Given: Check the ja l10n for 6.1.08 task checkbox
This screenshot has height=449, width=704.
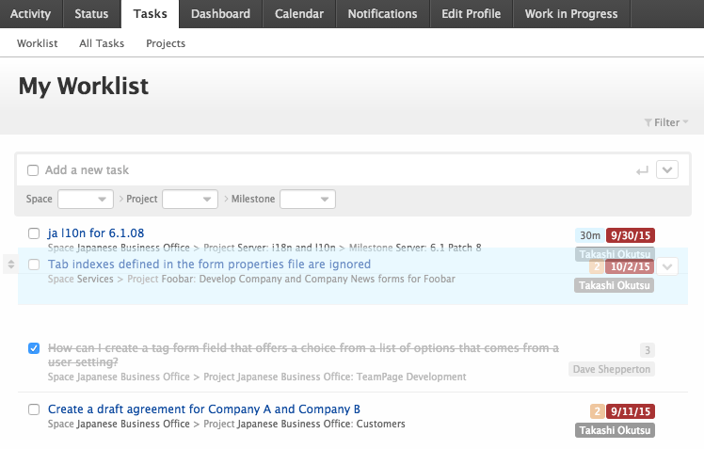Looking at the screenshot, I should click(x=34, y=233).
